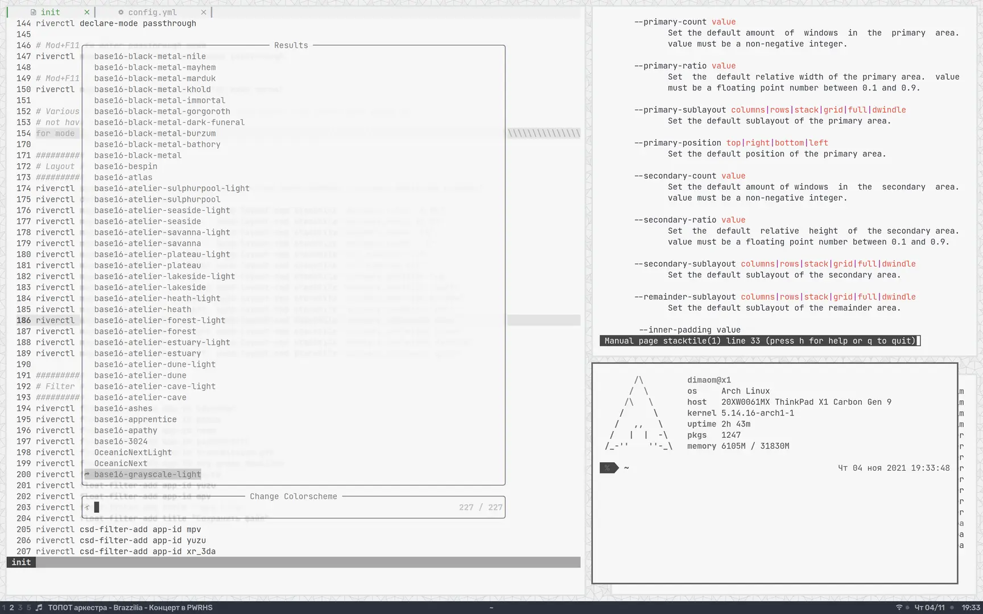This screenshot has width=983, height=614.
Task: Open the Wi-Fi status icon
Action: [x=899, y=608]
